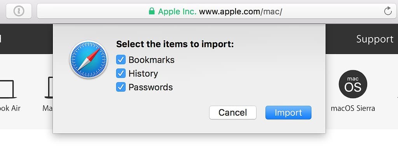Image resolution: width=398 pixels, height=156 pixels.
Task: Click the www.apple.com/mac/ URL field
Action: point(241,11)
